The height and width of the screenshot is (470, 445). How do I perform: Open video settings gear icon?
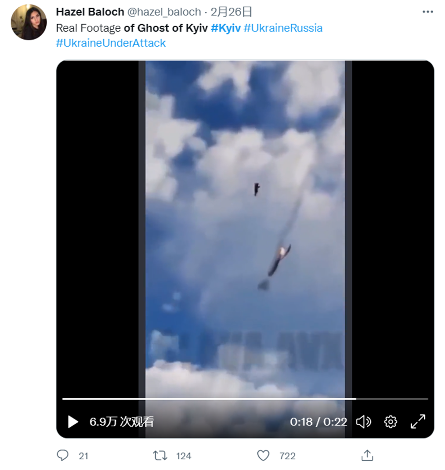coord(390,422)
